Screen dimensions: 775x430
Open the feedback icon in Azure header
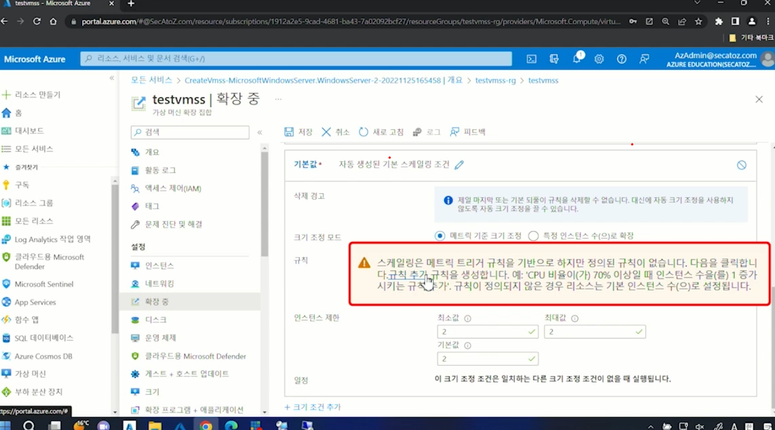[x=644, y=59]
